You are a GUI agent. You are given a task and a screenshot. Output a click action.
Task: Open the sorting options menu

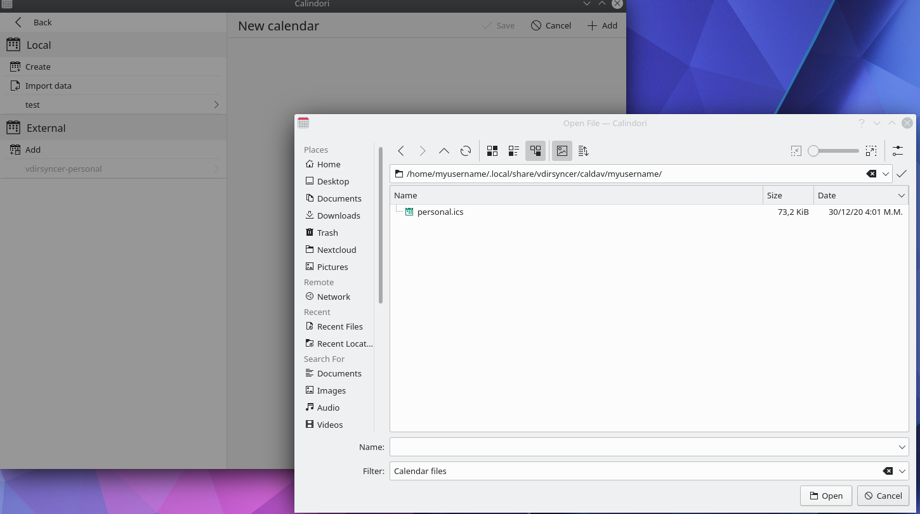pos(584,151)
